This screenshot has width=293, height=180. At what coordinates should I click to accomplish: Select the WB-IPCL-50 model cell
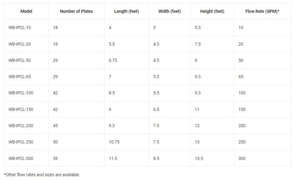[x=20, y=60]
